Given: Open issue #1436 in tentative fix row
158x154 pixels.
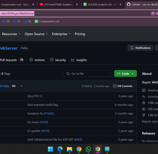Looking at the screenshot, I should tap(49, 114).
